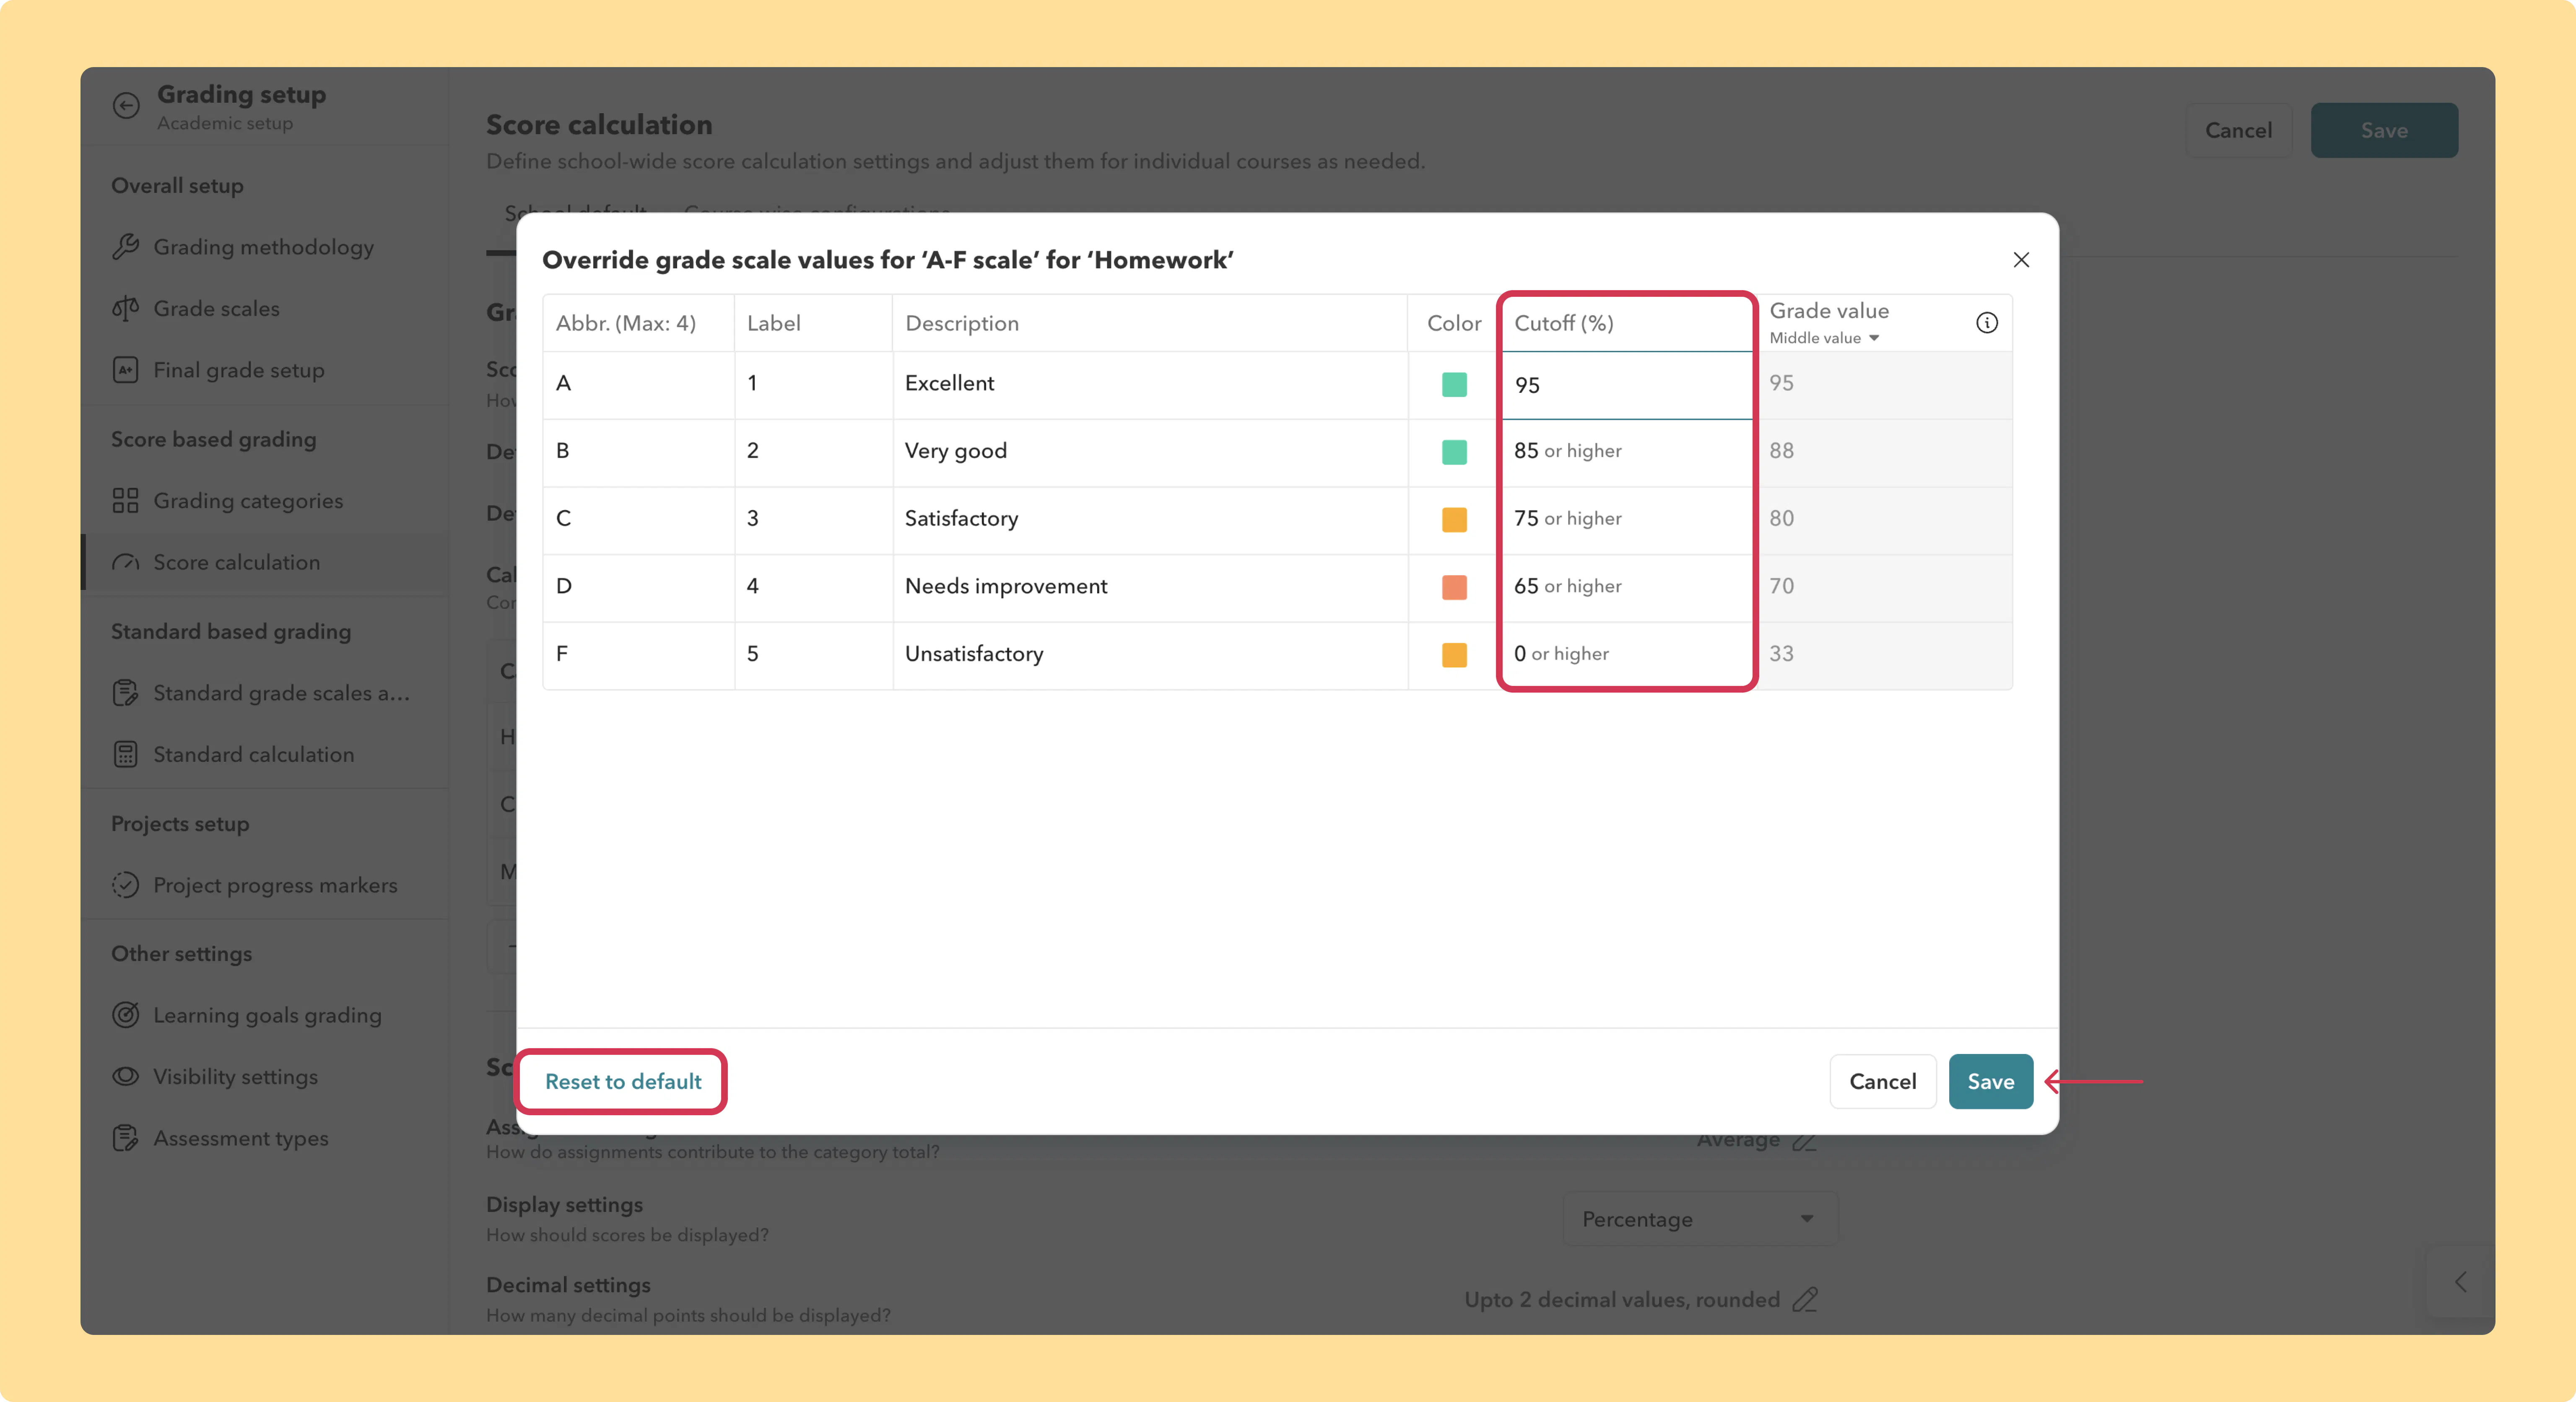The height and width of the screenshot is (1402, 2576).
Task: Open Project progress markers page
Action: coord(275,885)
